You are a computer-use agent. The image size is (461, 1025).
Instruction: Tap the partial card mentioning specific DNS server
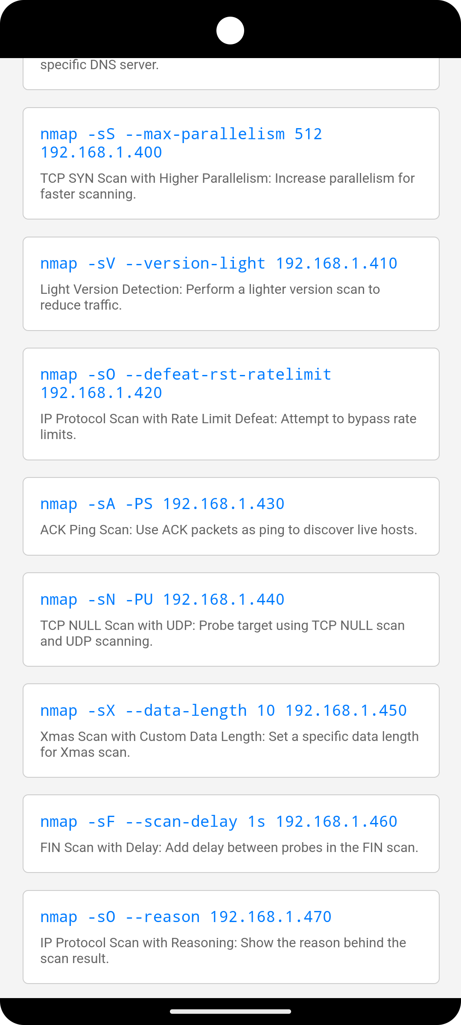pyautogui.click(x=231, y=73)
